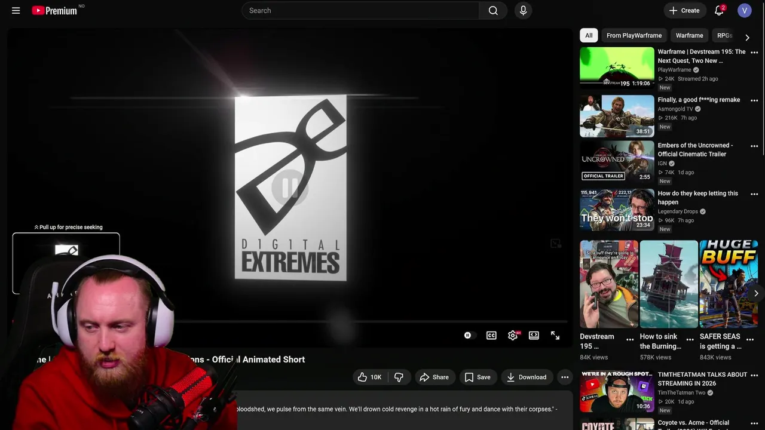
Task: Open the Create menu
Action: click(684, 10)
